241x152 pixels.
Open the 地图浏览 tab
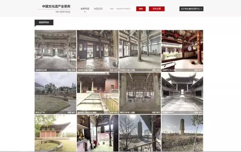[98, 8]
